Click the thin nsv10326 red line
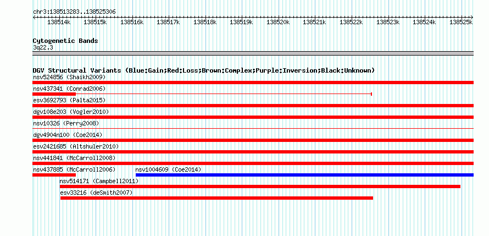 click(253, 128)
